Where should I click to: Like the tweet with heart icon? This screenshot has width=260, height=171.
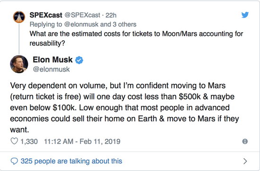coord(14,141)
